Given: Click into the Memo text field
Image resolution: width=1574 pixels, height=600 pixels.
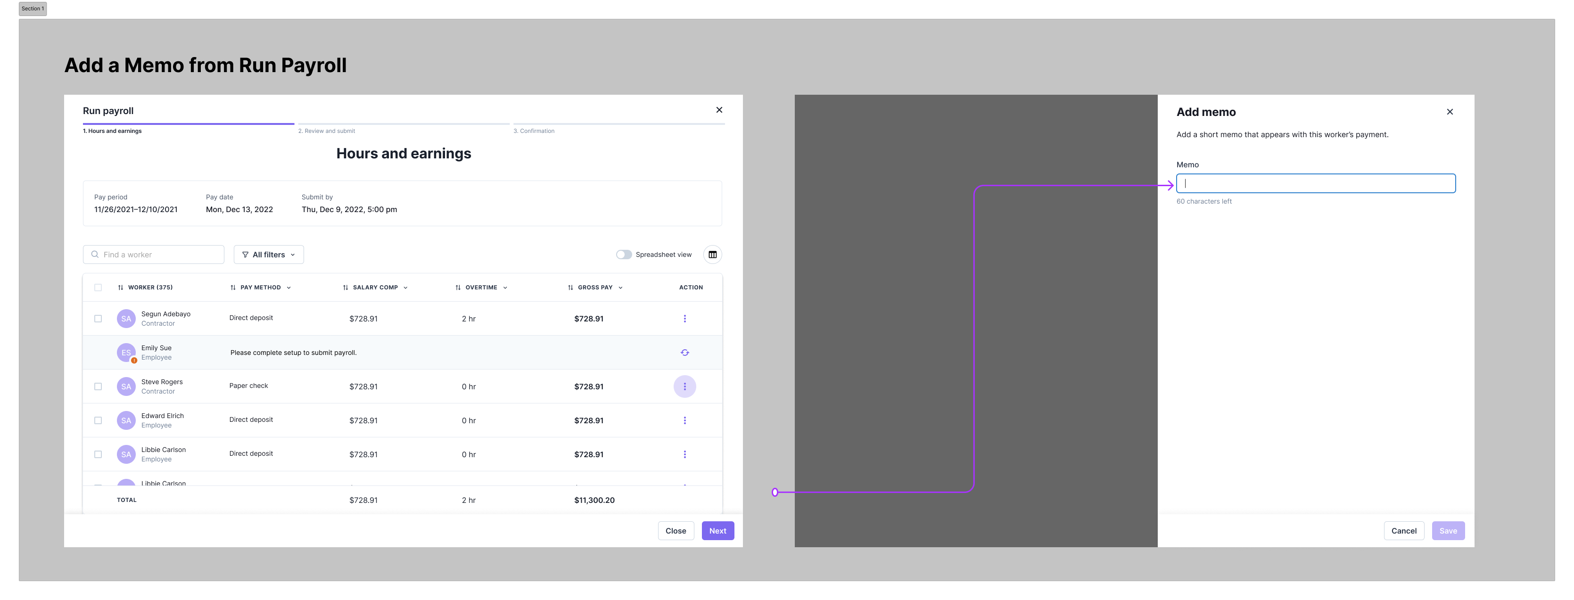Looking at the screenshot, I should (x=1315, y=183).
